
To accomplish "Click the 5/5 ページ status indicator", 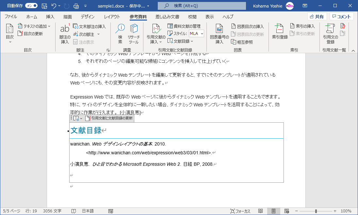I will tap(12, 211).
